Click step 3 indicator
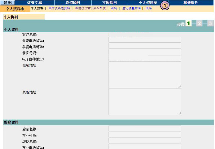Viewport: 215px width, 149px height. tap(210, 23)
